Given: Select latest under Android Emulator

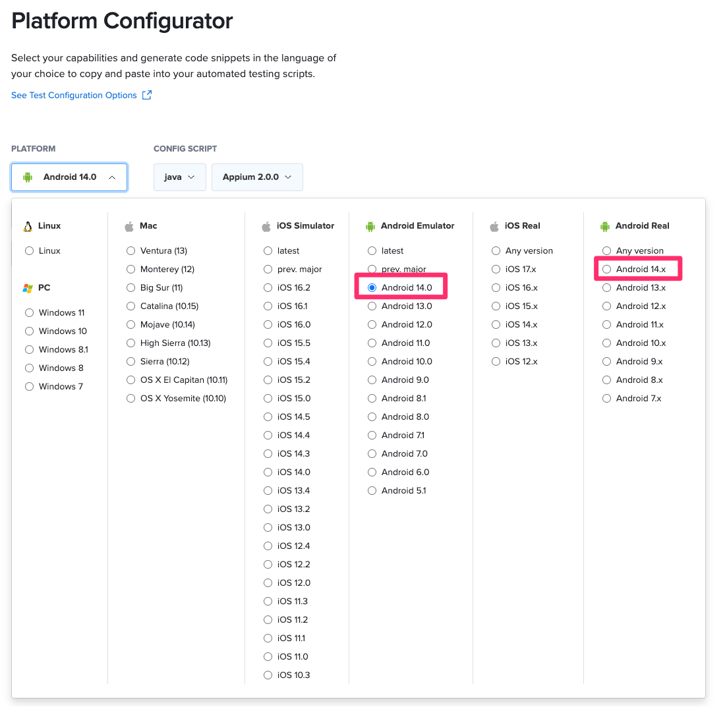Looking at the screenshot, I should coord(372,250).
